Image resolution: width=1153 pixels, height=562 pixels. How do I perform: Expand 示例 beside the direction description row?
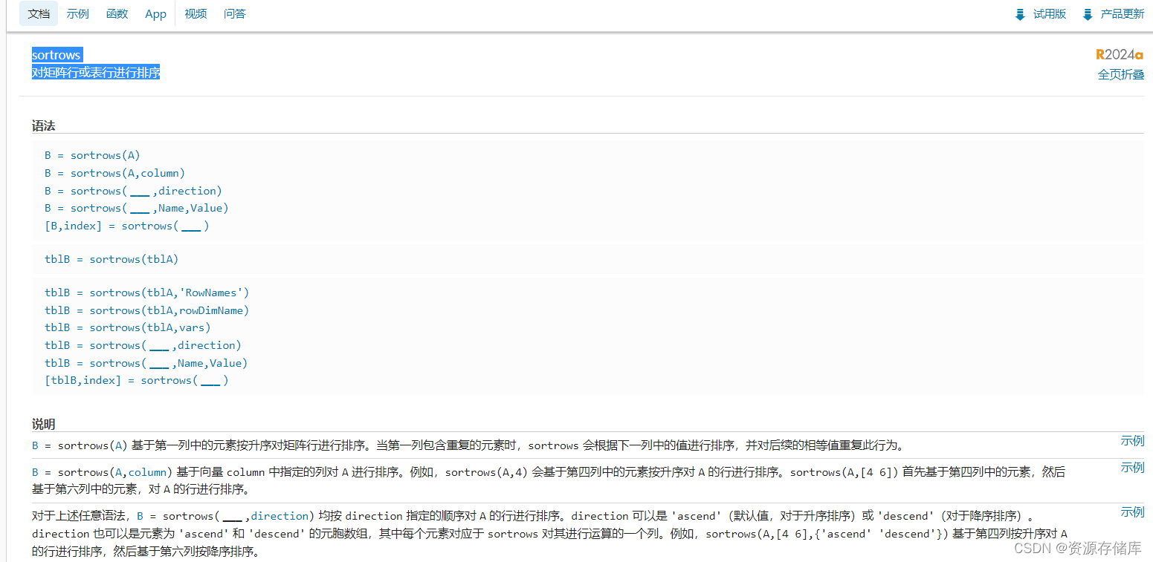(x=1132, y=512)
